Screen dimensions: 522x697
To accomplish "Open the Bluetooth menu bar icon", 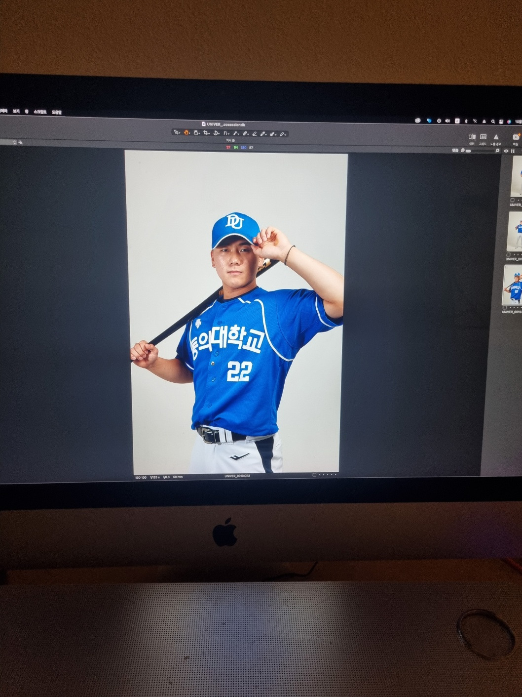I will [466, 121].
